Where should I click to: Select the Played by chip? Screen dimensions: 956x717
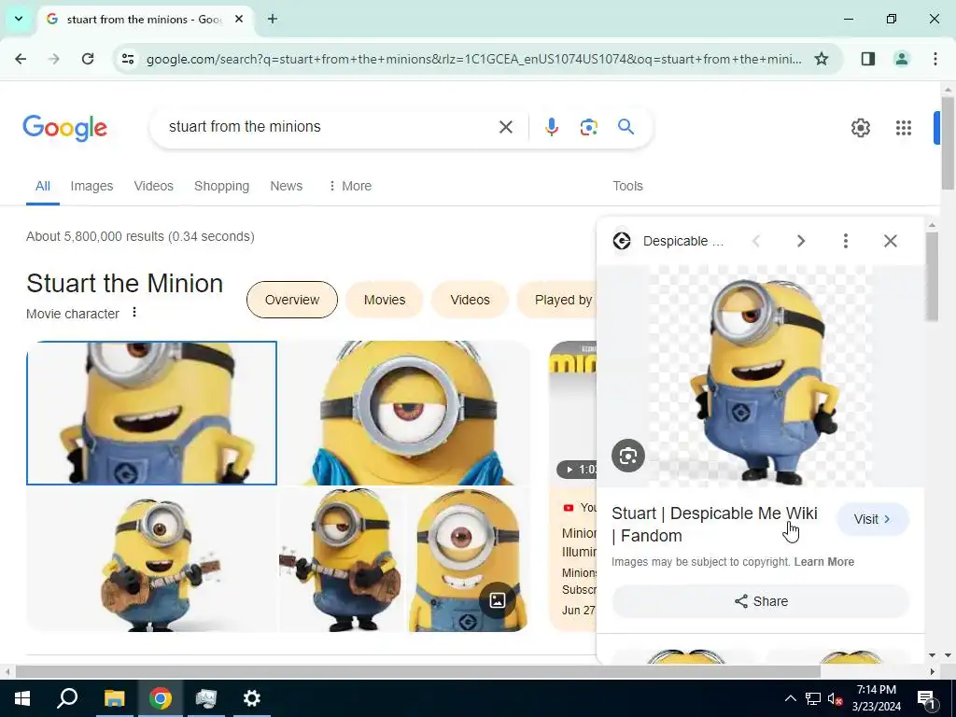[556, 300]
